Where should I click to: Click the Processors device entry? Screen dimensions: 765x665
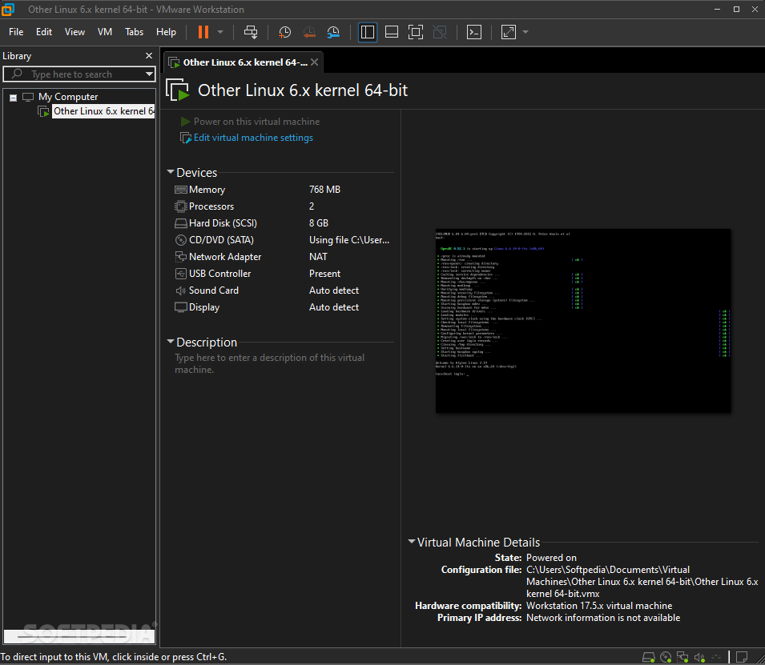[211, 206]
